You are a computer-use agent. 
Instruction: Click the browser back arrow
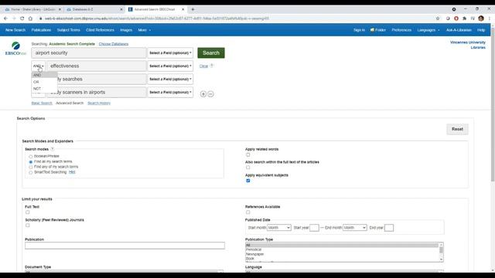(x=5, y=19)
